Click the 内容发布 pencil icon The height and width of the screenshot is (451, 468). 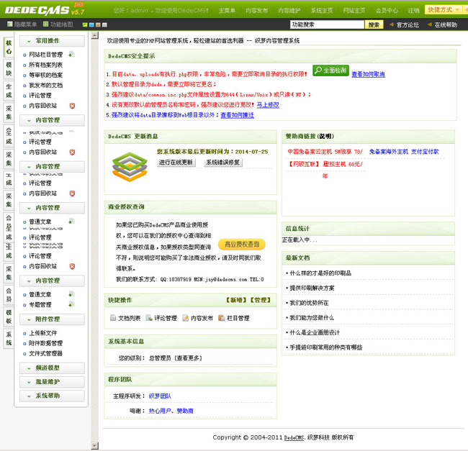click(x=185, y=318)
